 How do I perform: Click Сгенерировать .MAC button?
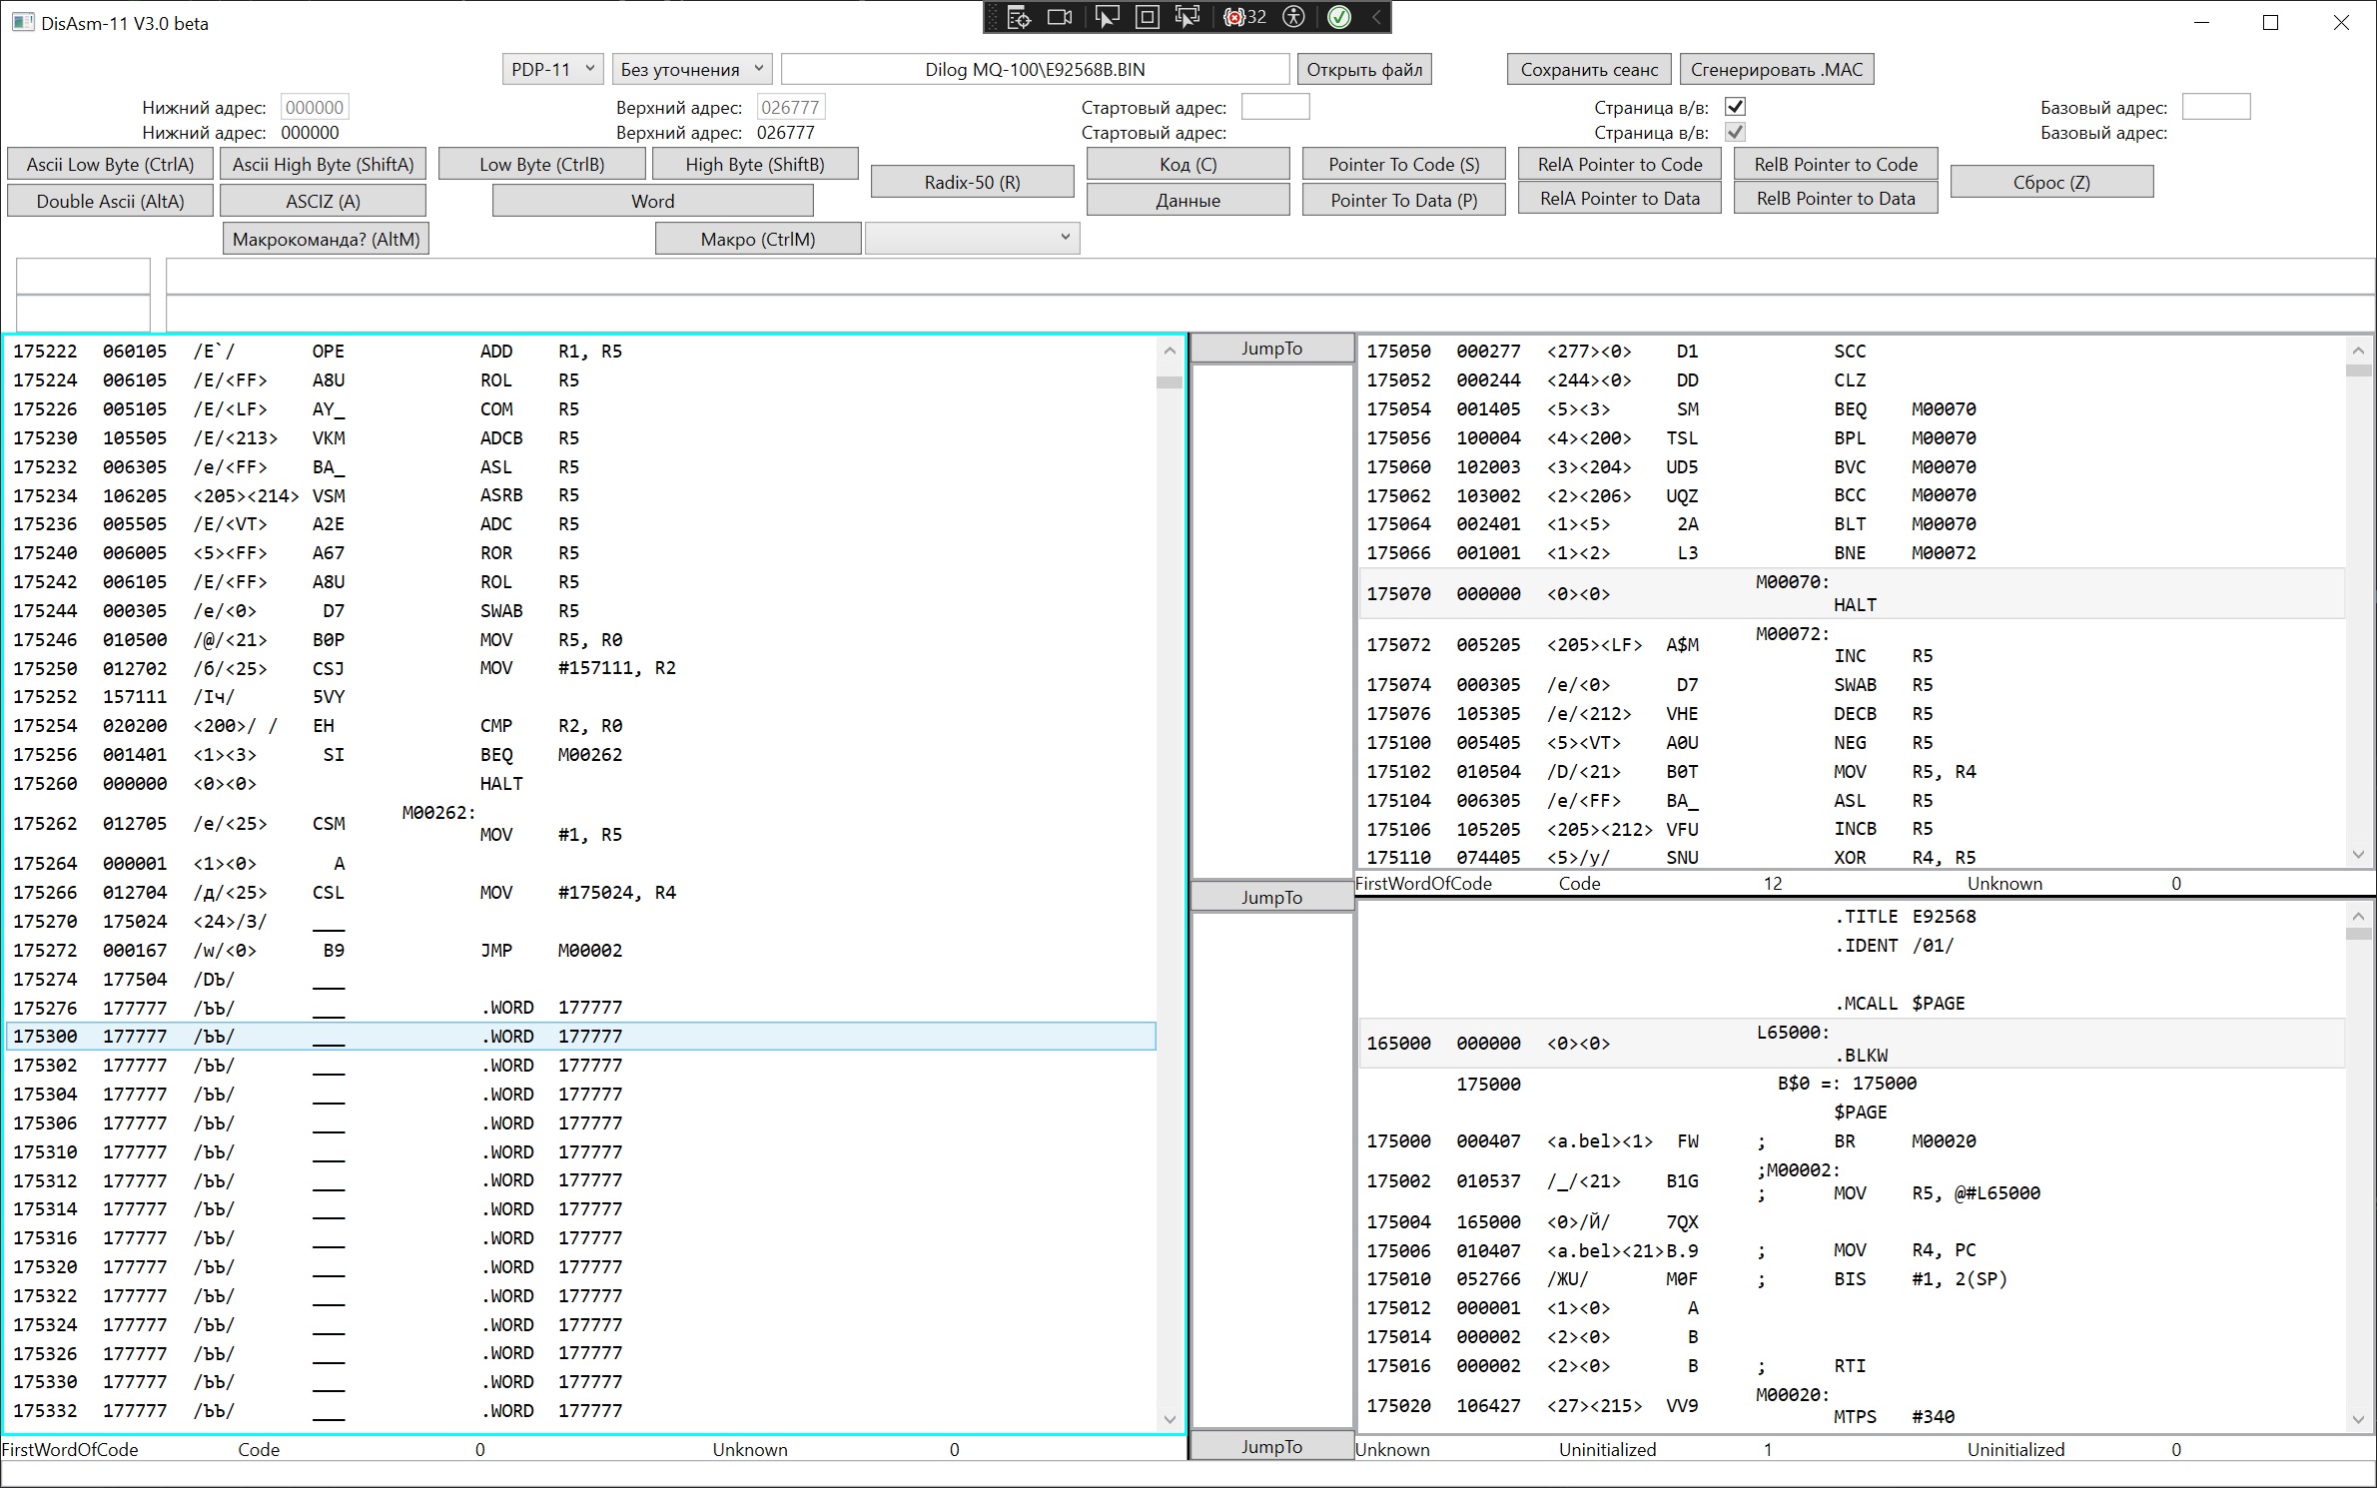(1776, 69)
